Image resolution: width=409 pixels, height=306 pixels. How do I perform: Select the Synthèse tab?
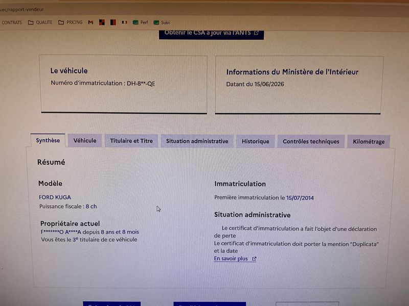coord(48,141)
